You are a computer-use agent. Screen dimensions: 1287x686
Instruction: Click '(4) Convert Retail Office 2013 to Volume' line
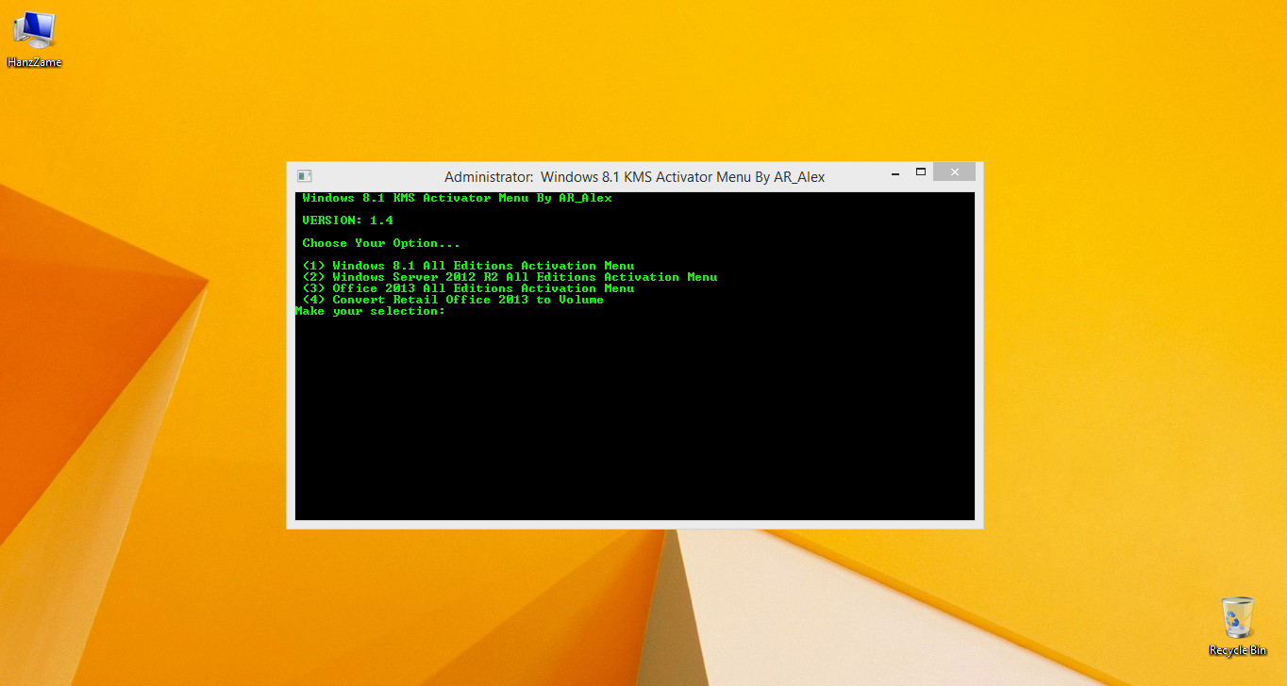pos(453,300)
